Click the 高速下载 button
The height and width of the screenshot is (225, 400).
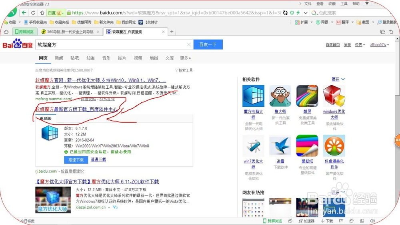click(x=76, y=160)
